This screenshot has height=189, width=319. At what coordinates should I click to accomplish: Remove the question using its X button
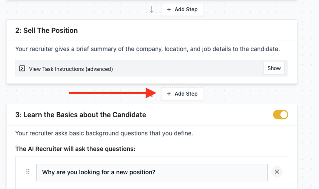point(277,172)
